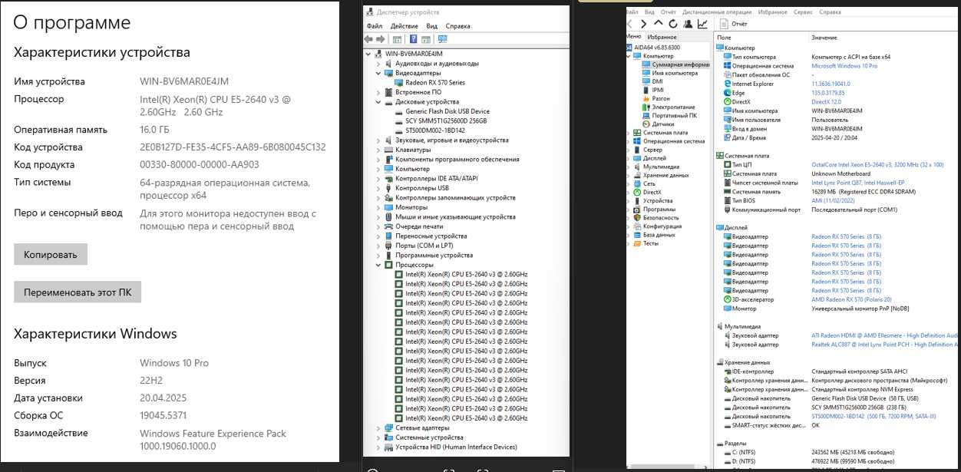Screen dimensions: 961x472
Task: Open AMI (11/02/2022) BIOS link
Action: click(832, 200)
